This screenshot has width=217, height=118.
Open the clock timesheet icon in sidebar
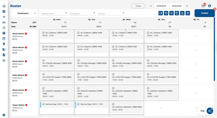(4, 28)
